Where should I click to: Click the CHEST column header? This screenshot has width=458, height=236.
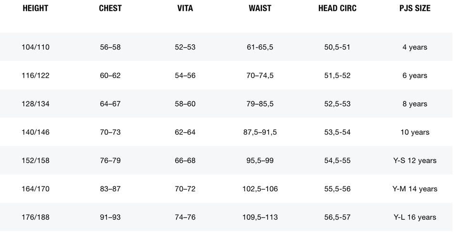[x=110, y=9]
